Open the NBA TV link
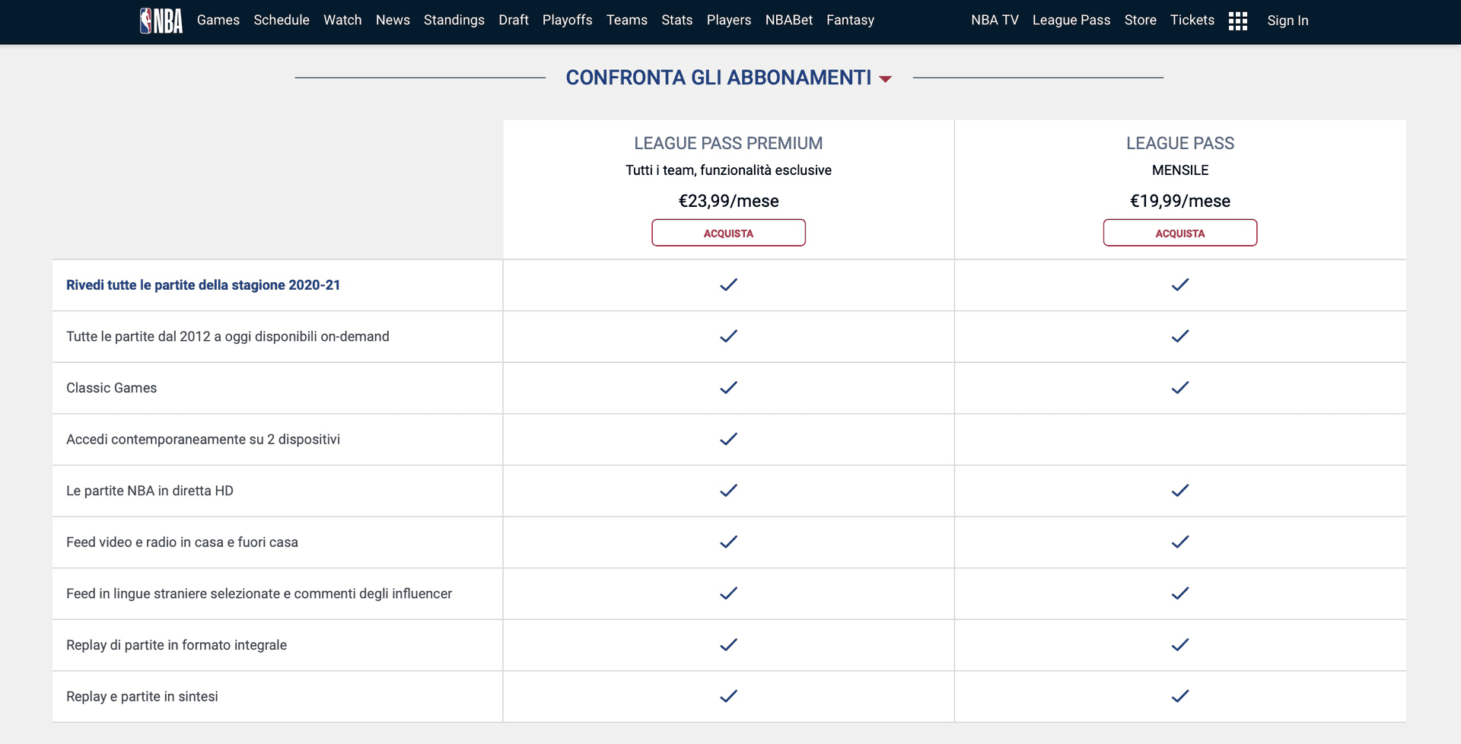This screenshot has width=1461, height=744. [995, 20]
